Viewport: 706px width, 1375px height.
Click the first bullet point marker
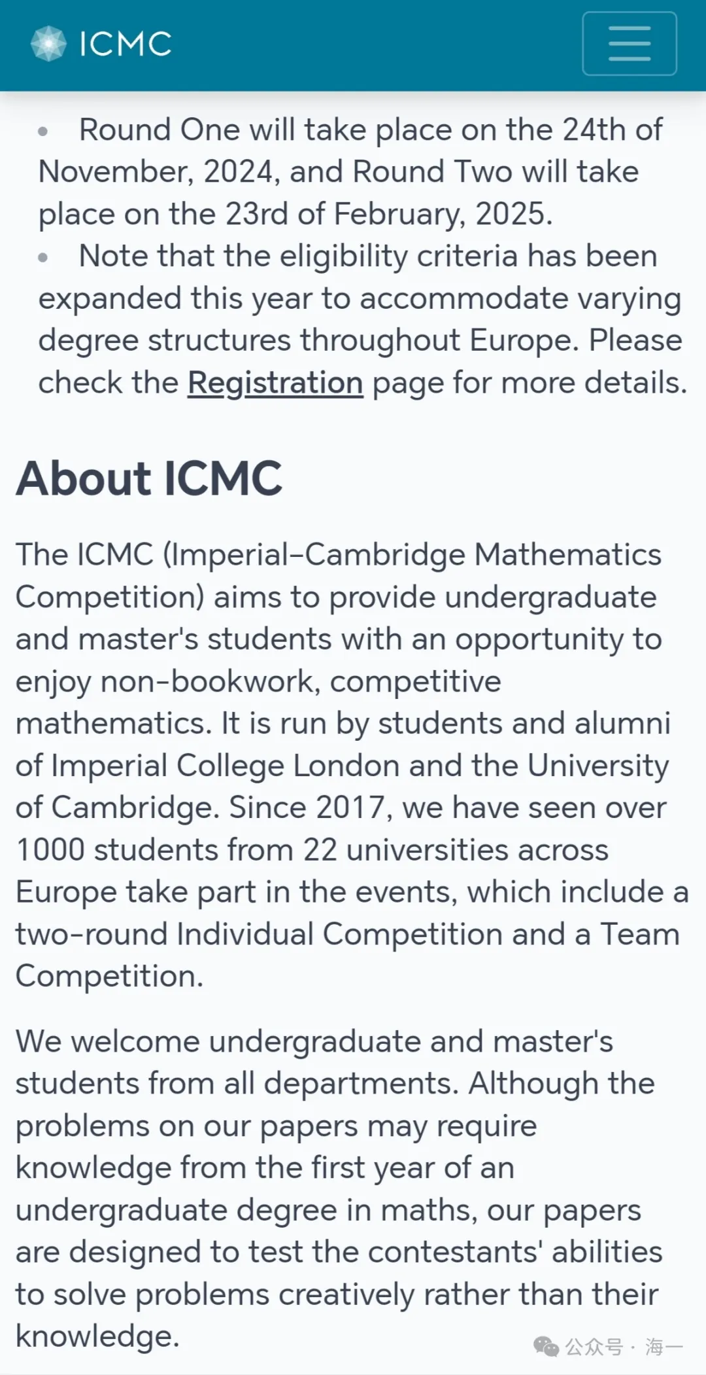coord(43,131)
